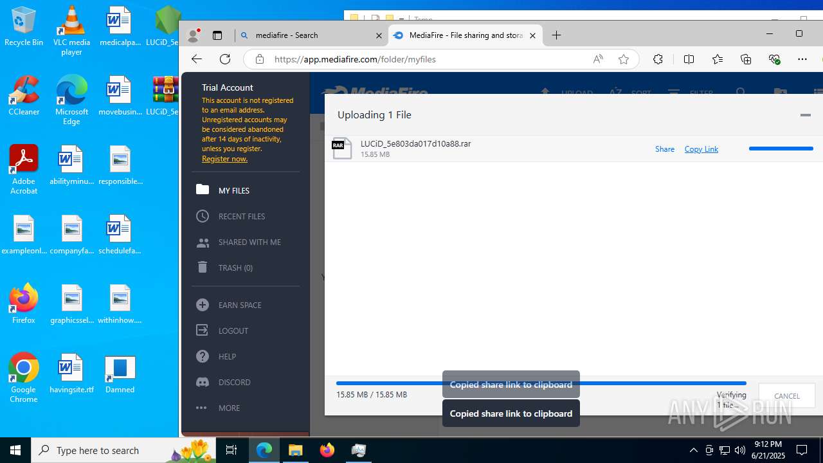Open Edge tab actions menu icon
The image size is (823, 463).
pyautogui.click(x=217, y=35)
